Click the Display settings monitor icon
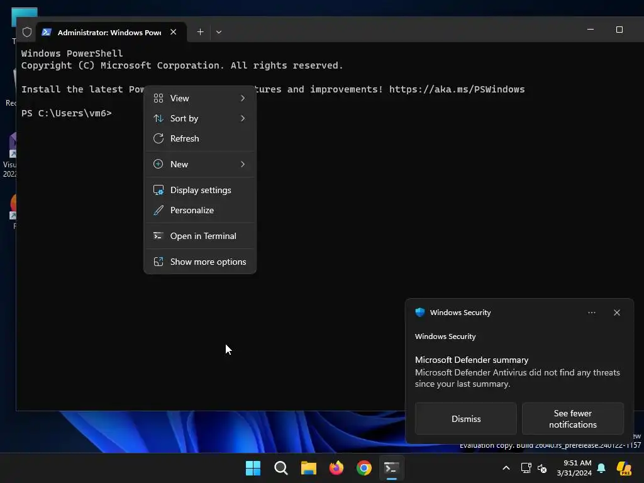This screenshot has width=644, height=483. tap(158, 190)
